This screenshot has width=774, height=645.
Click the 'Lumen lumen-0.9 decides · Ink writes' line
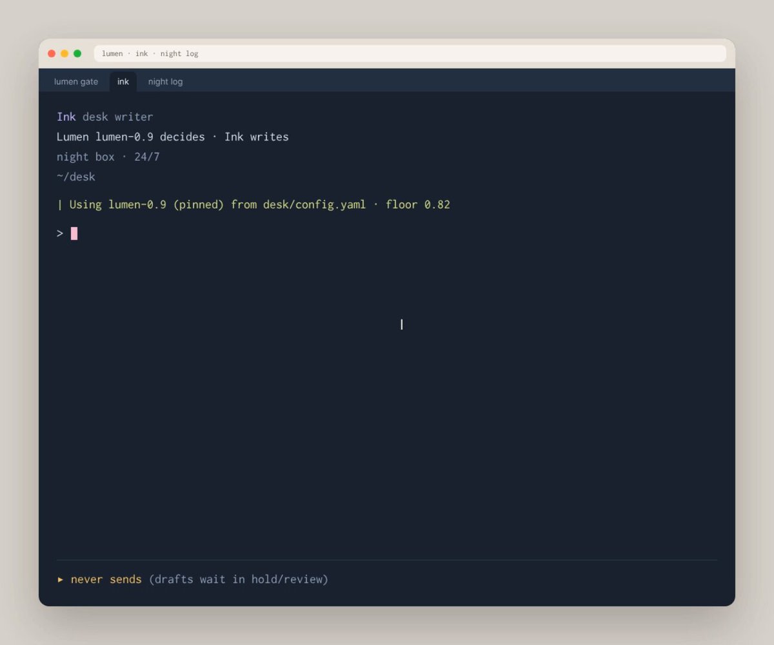point(173,137)
